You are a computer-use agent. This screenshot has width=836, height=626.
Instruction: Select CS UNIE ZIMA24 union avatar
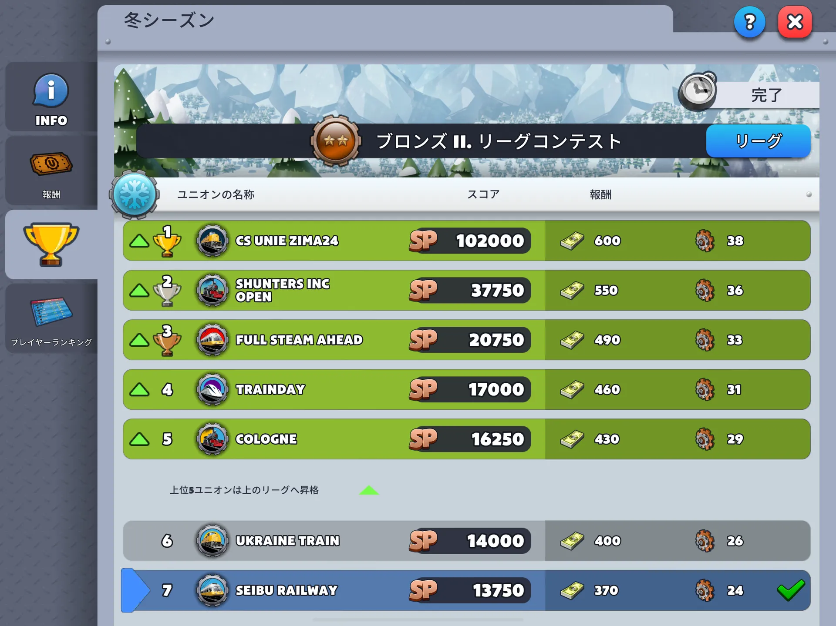[212, 241]
